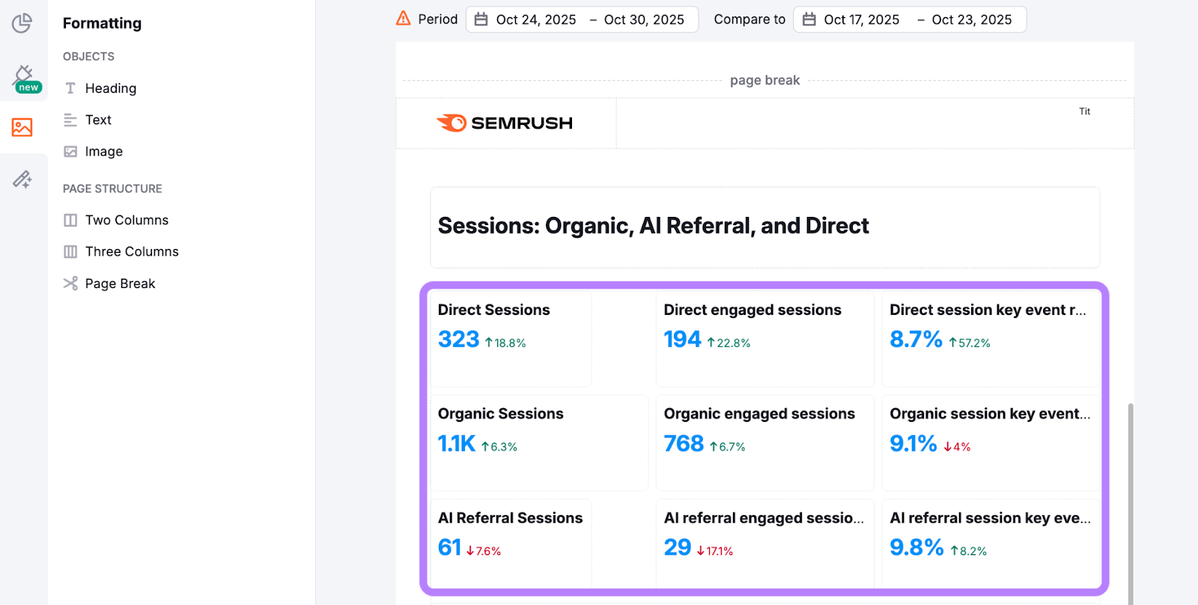1198x605 pixels.
Task: Click the plug integrations icon marked new
Action: 23,77
